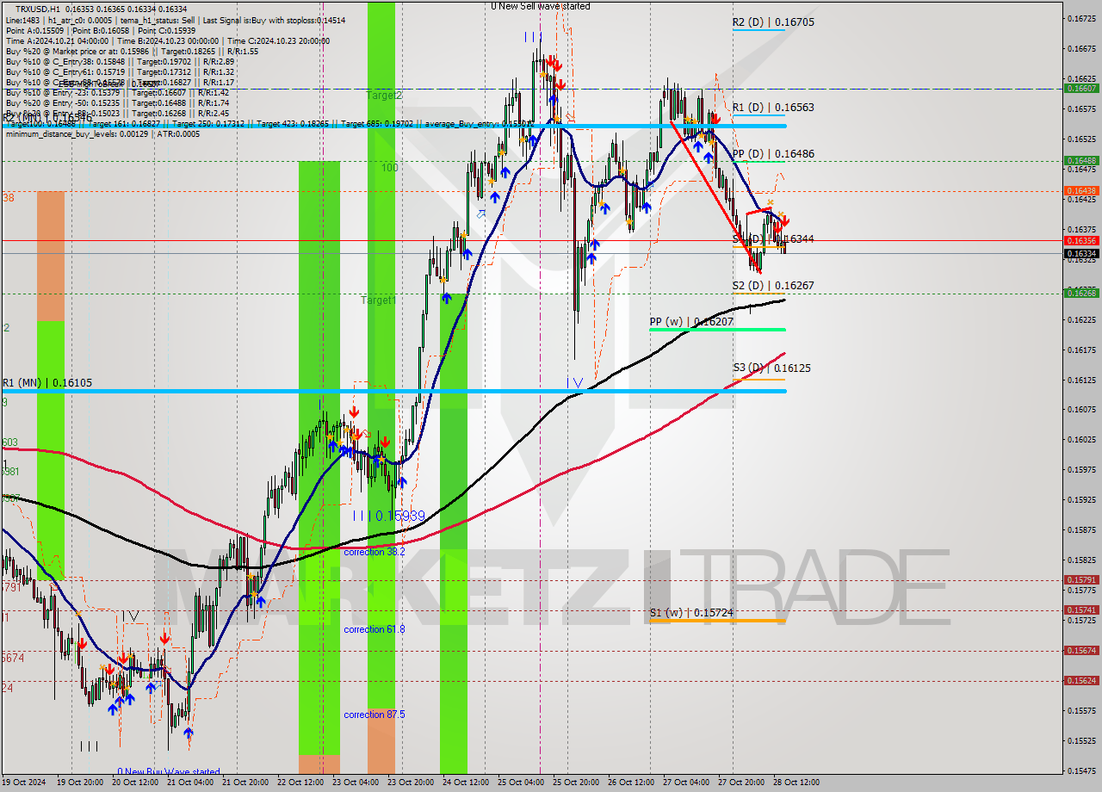Click the 'I I I 0.15939' wave label
Screen dimensions: 1102x792
click(x=388, y=516)
